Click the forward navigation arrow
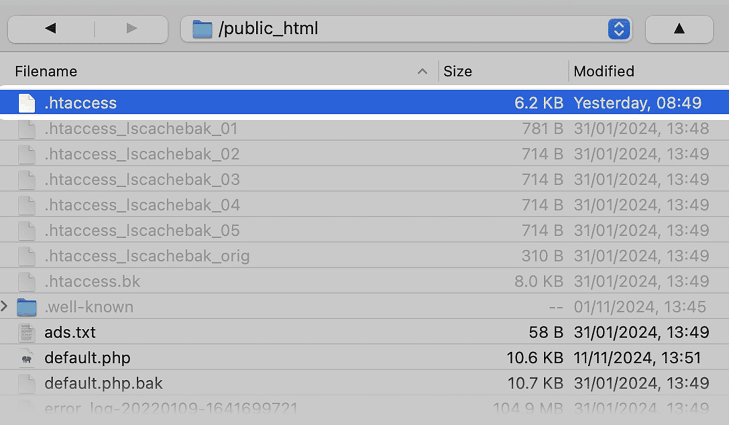Image resolution: width=729 pixels, height=425 pixels. (x=132, y=29)
